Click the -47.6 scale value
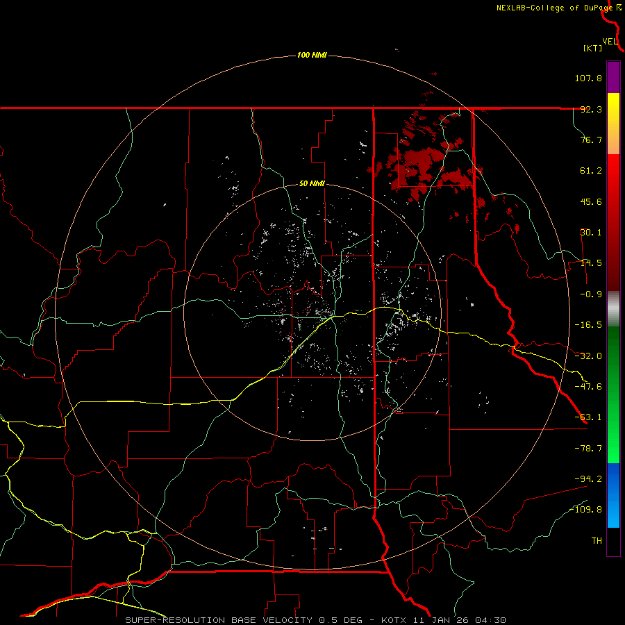 (x=588, y=387)
